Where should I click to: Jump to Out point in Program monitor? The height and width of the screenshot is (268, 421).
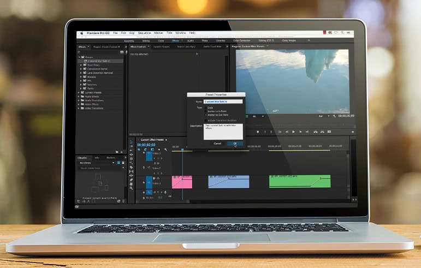pyautogui.click(x=307, y=132)
